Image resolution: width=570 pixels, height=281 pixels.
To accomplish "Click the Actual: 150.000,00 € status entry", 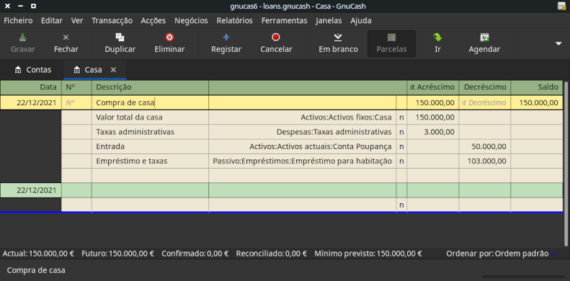I will pyautogui.click(x=38, y=254).
